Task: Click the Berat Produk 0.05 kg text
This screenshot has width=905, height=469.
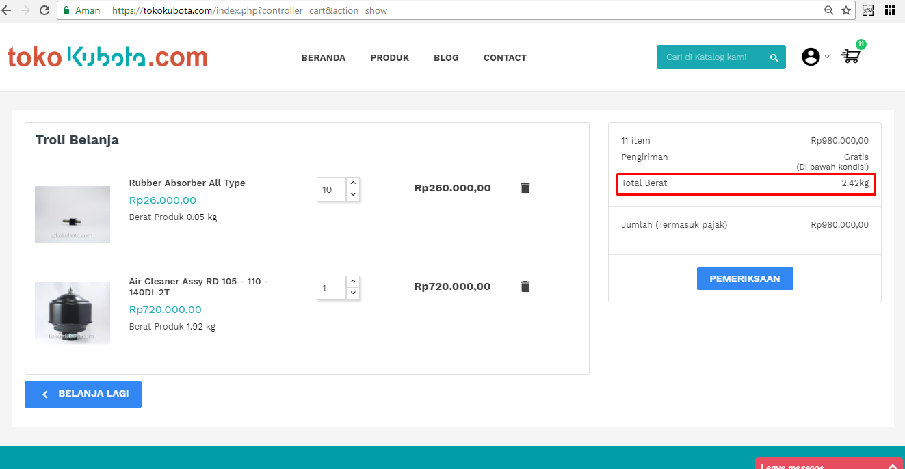Action: tap(173, 217)
